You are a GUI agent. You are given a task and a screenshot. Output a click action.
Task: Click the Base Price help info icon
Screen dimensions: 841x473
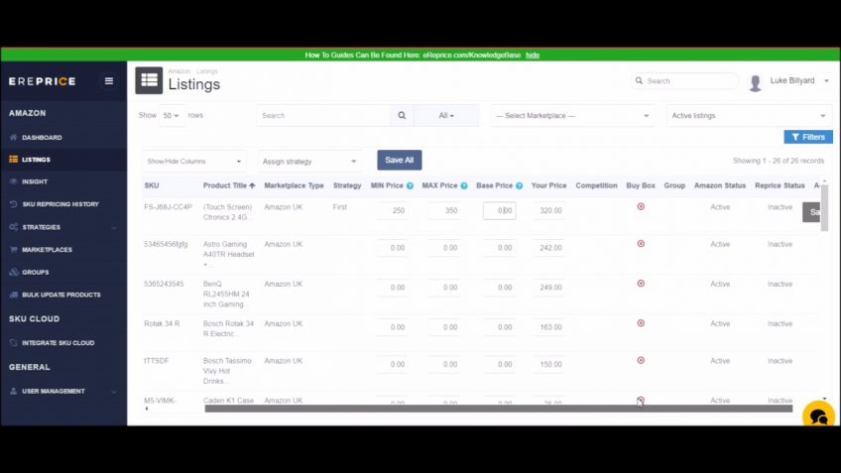(520, 186)
